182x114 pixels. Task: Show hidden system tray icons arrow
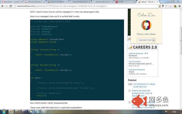pos(163,112)
